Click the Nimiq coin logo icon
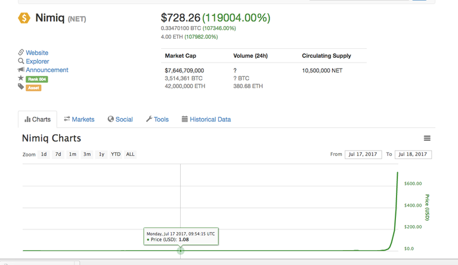The image size is (458, 265). click(x=24, y=18)
